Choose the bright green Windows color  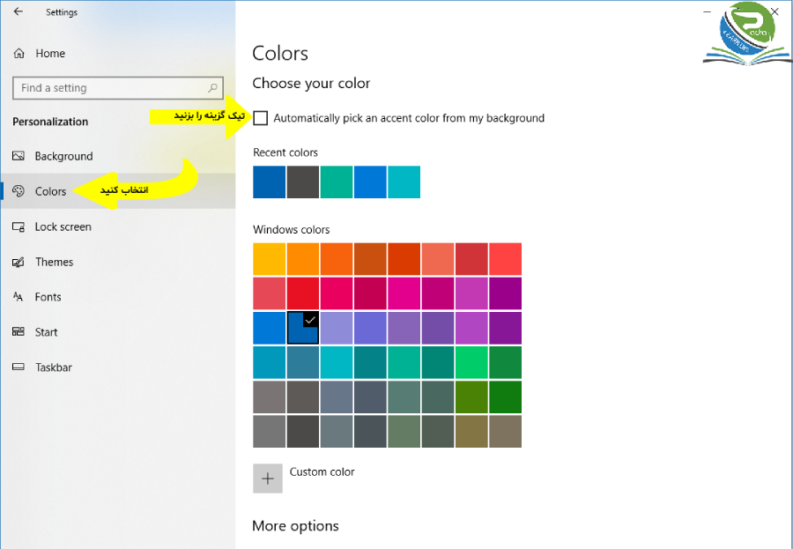(471, 362)
